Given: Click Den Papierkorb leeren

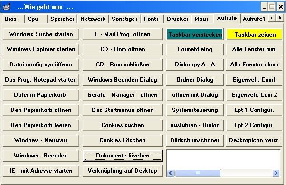Looking at the screenshot, I should [x=41, y=125].
